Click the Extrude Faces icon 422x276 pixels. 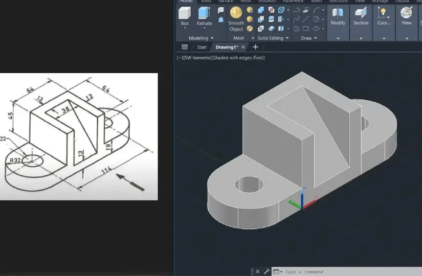click(281, 19)
